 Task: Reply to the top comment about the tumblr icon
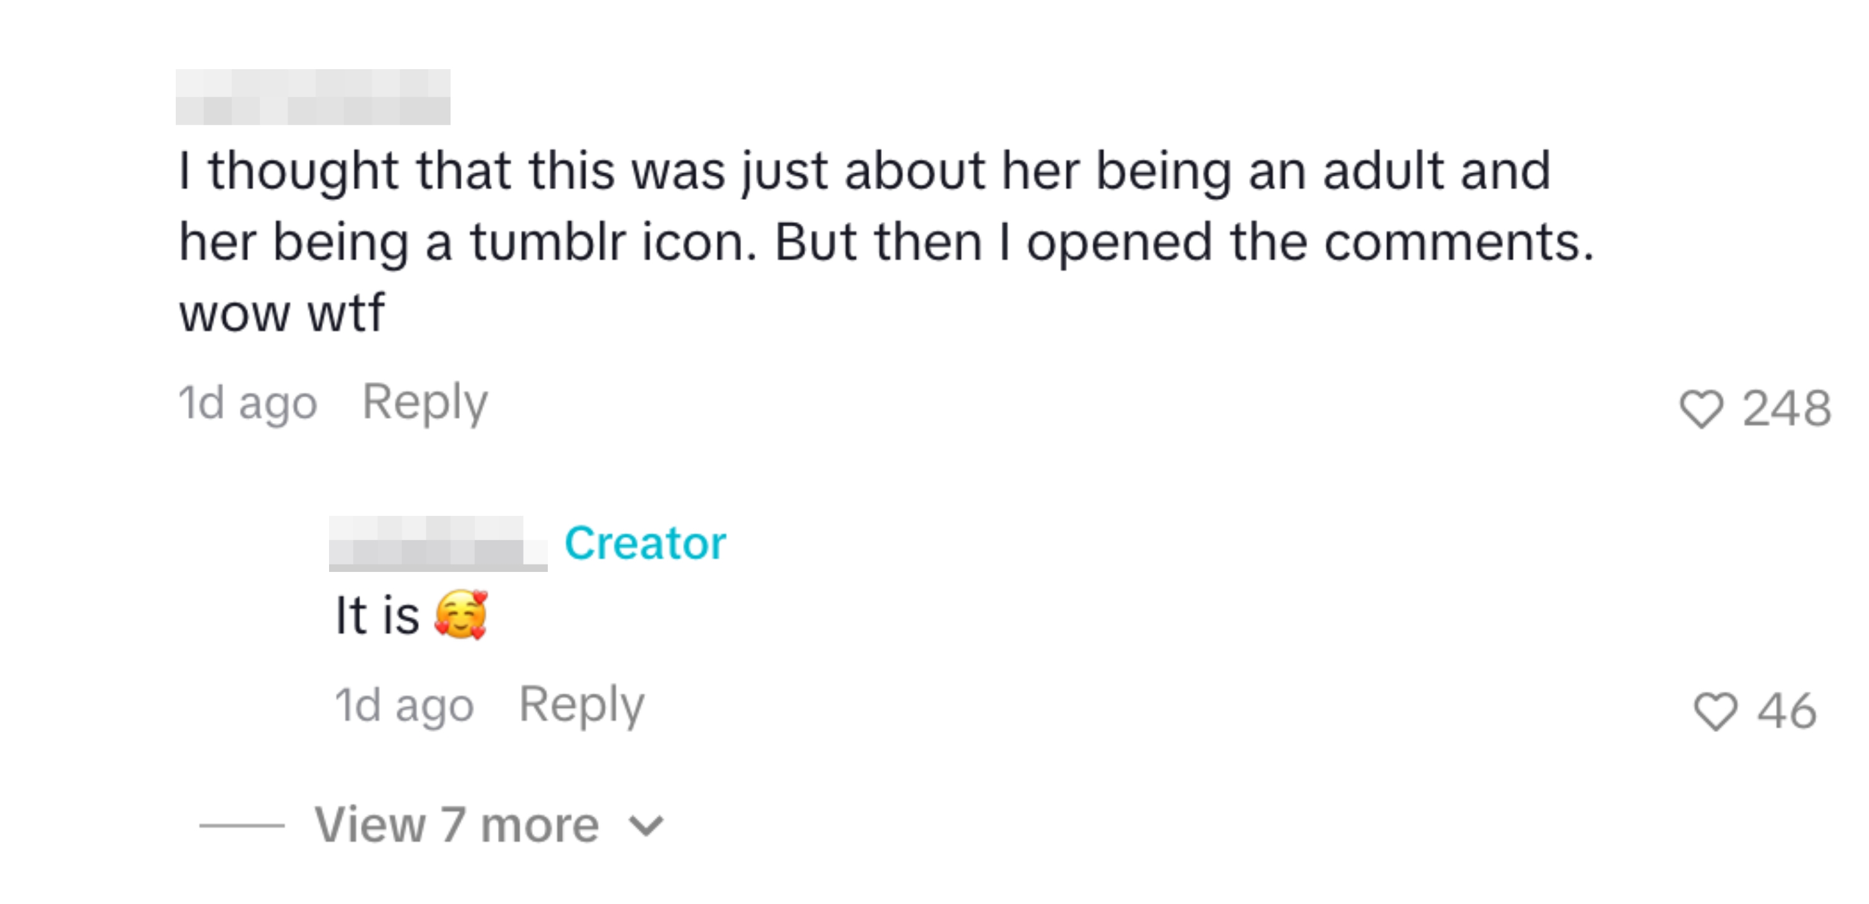424,402
